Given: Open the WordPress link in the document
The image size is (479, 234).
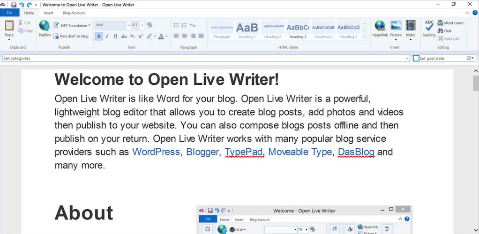Looking at the screenshot, I should [156, 152].
